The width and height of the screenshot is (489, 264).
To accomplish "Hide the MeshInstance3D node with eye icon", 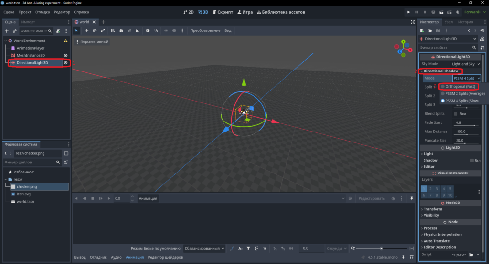I will point(66,55).
